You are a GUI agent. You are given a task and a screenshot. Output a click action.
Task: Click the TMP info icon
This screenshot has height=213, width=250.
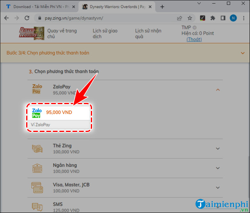pyautogui.click(x=195, y=27)
